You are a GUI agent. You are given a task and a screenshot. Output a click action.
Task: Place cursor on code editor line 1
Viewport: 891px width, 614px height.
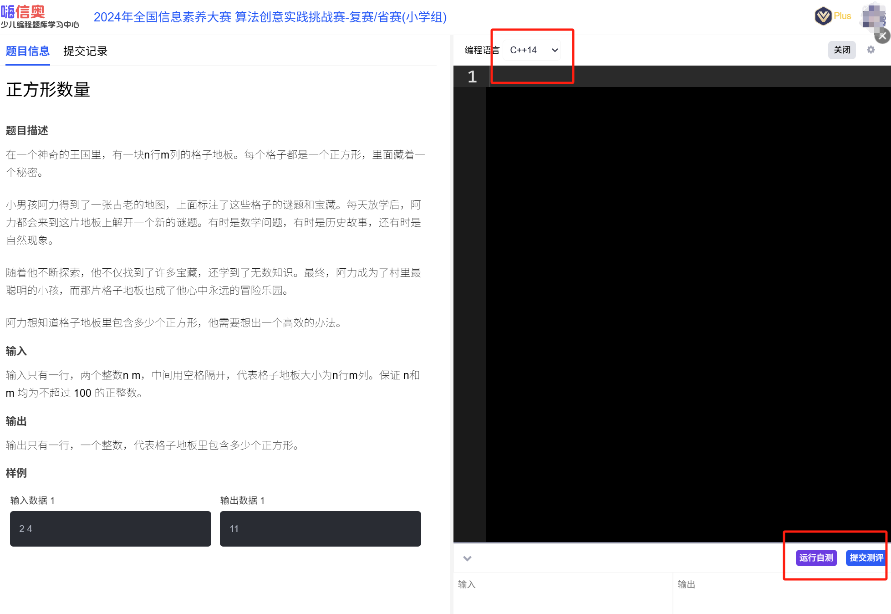click(x=683, y=77)
